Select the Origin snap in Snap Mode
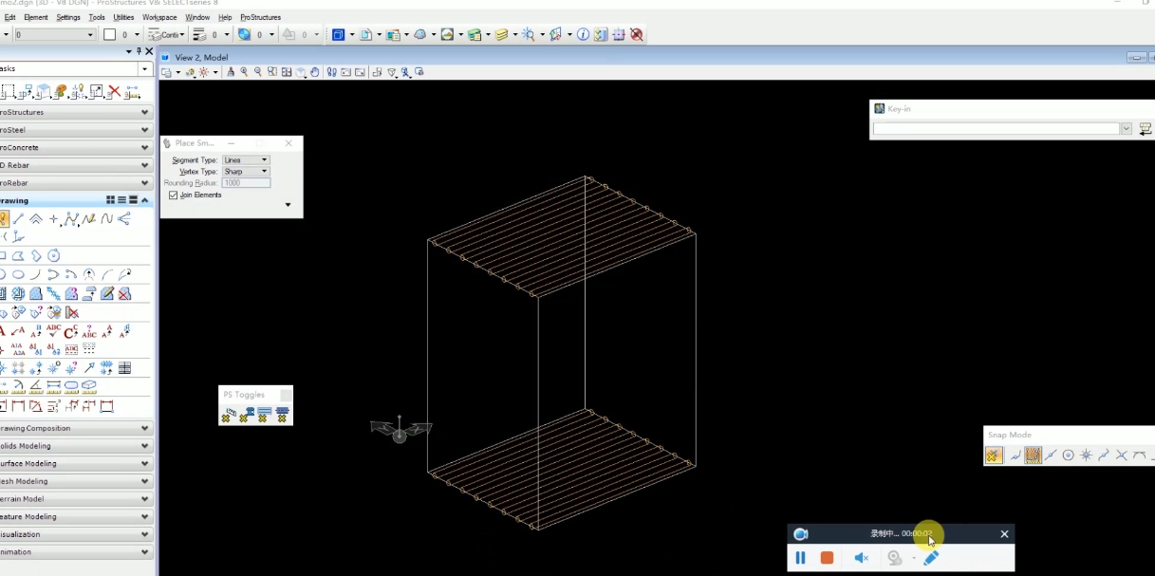Viewport: 1155px width, 576px height. (x=1086, y=455)
